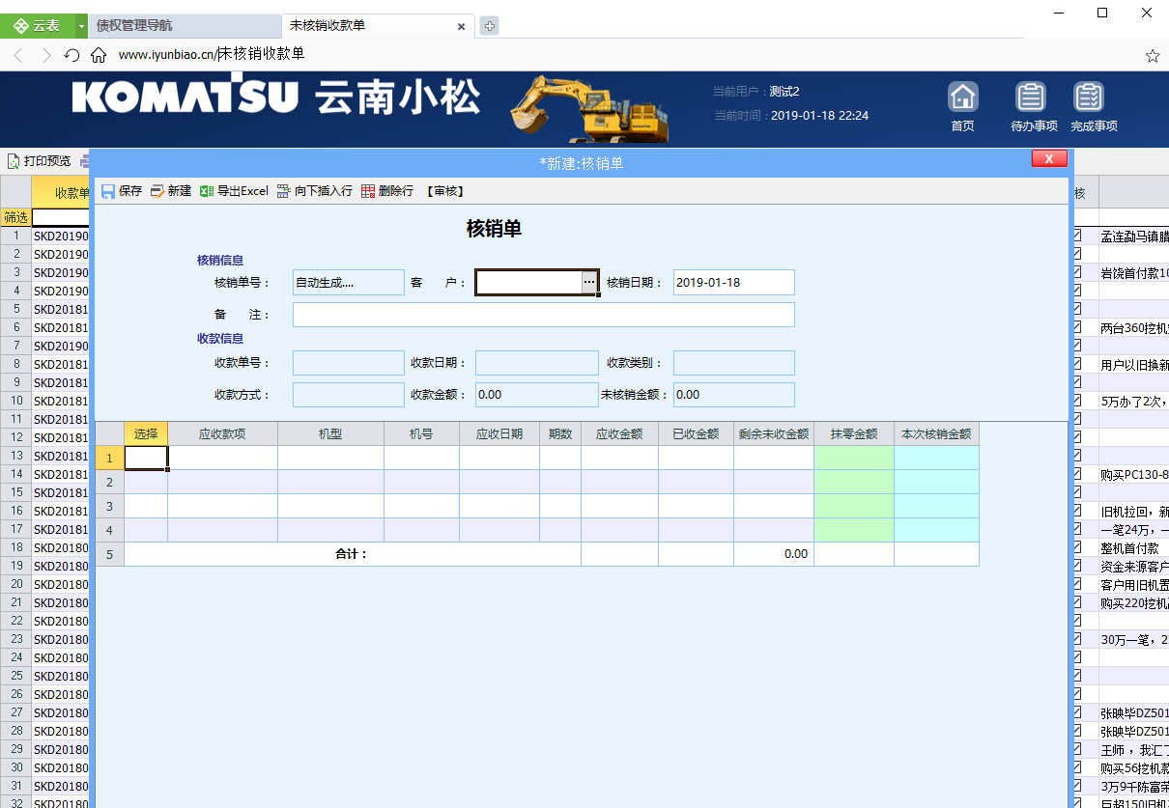Switch to the 债权管理导航 tab

point(184,26)
